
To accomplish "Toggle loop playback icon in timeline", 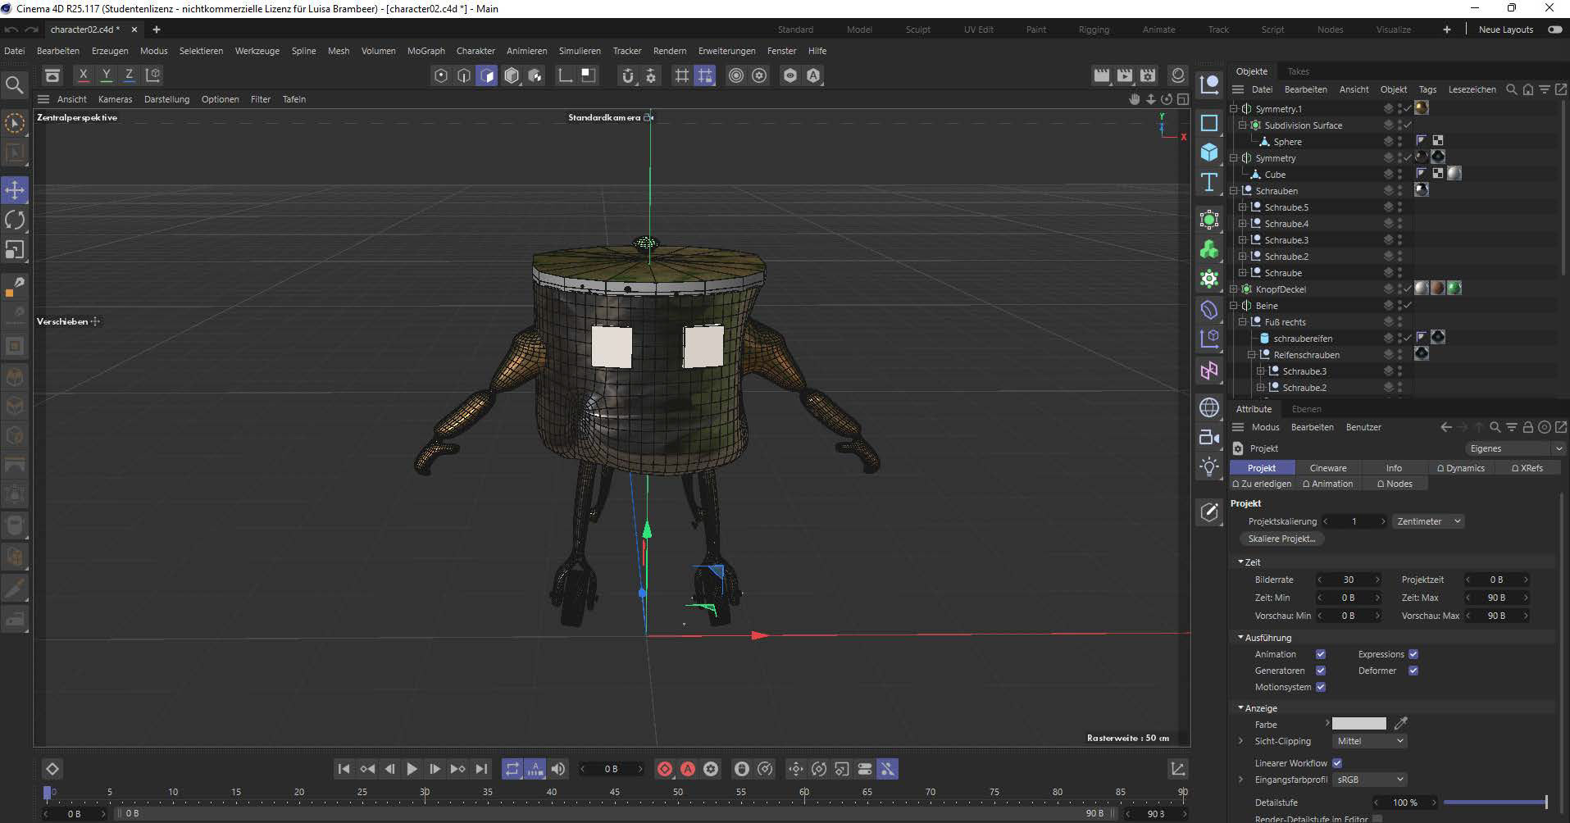I will 512,769.
